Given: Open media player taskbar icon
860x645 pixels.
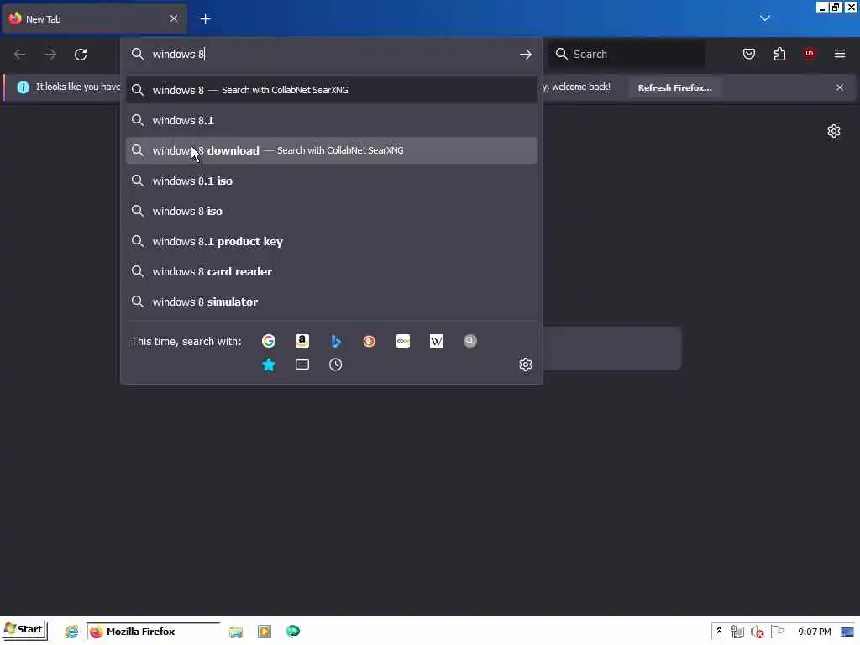Looking at the screenshot, I should pos(265,632).
